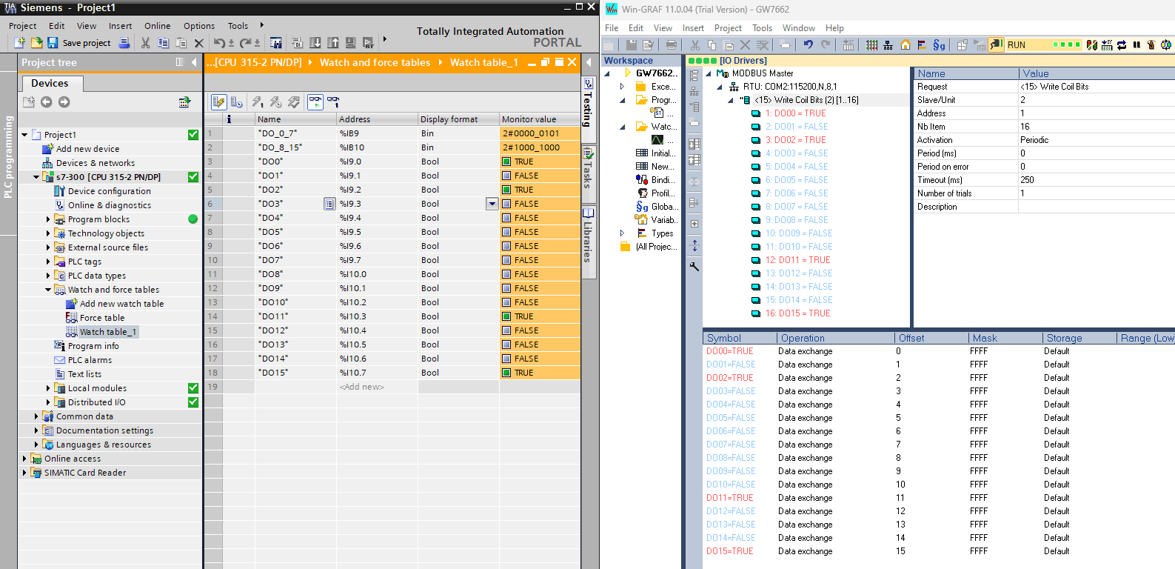Click the Monitor once glasses icon
This screenshot has height=569, width=1175.
click(x=333, y=102)
